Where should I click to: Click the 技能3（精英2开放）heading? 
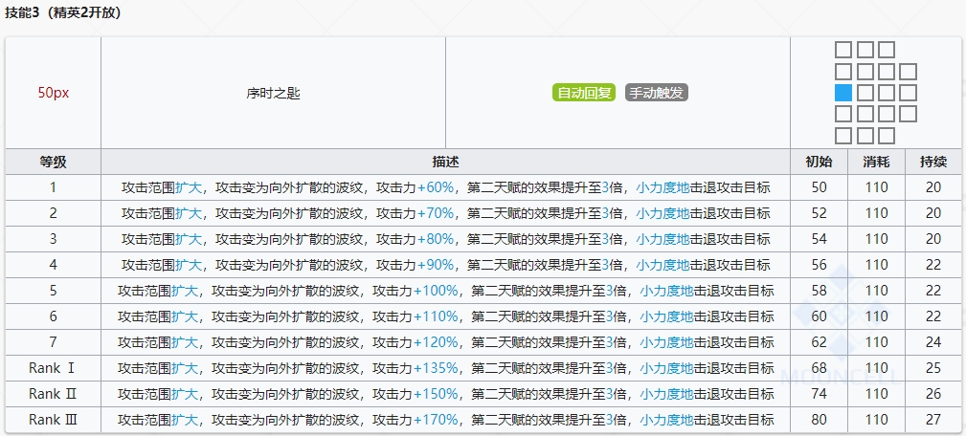tap(63, 13)
